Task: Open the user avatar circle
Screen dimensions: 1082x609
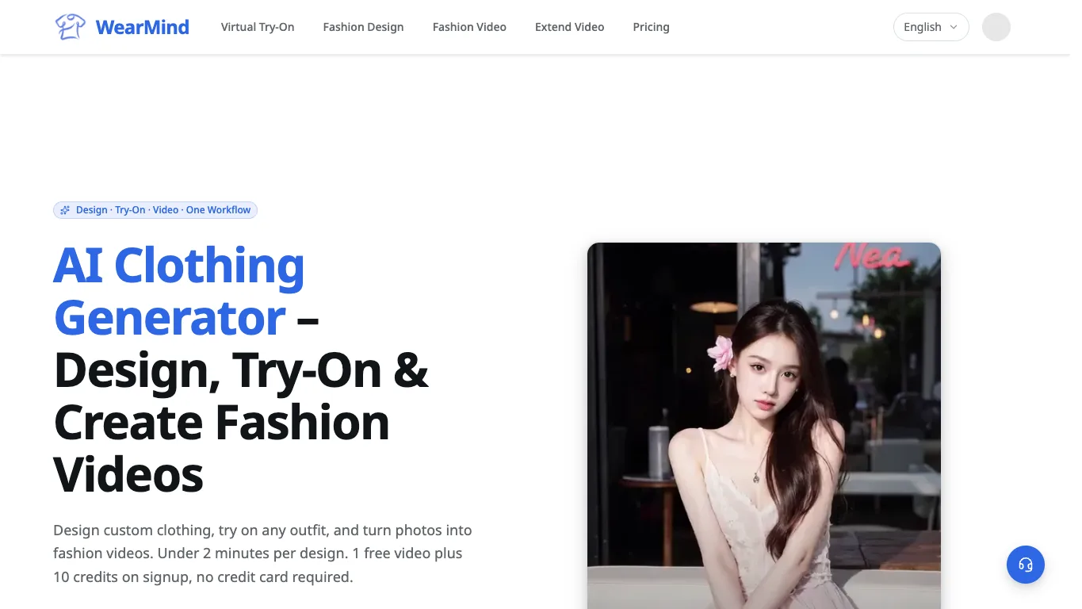Action: (996, 27)
